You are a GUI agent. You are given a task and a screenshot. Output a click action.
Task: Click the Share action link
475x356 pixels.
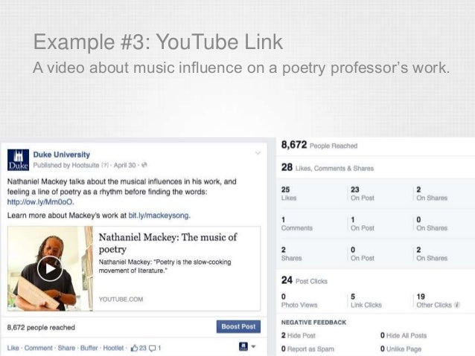(66, 347)
